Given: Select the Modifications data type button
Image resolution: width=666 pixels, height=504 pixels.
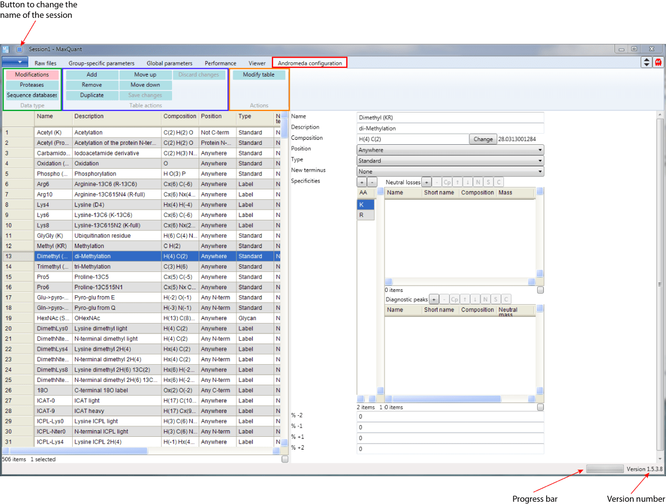Looking at the screenshot, I should (32, 74).
